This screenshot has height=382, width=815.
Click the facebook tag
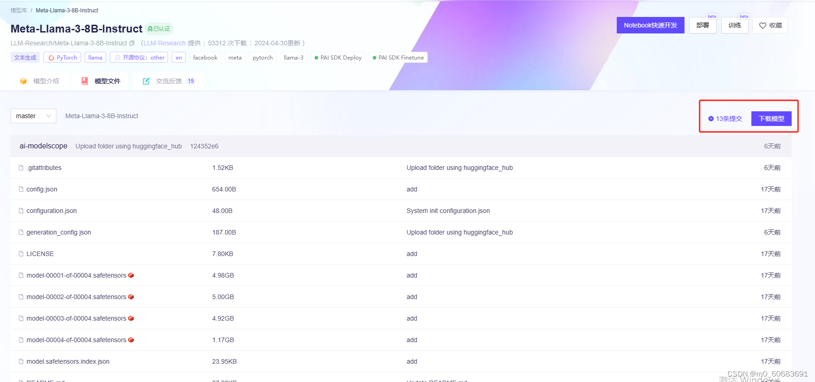[x=205, y=57]
